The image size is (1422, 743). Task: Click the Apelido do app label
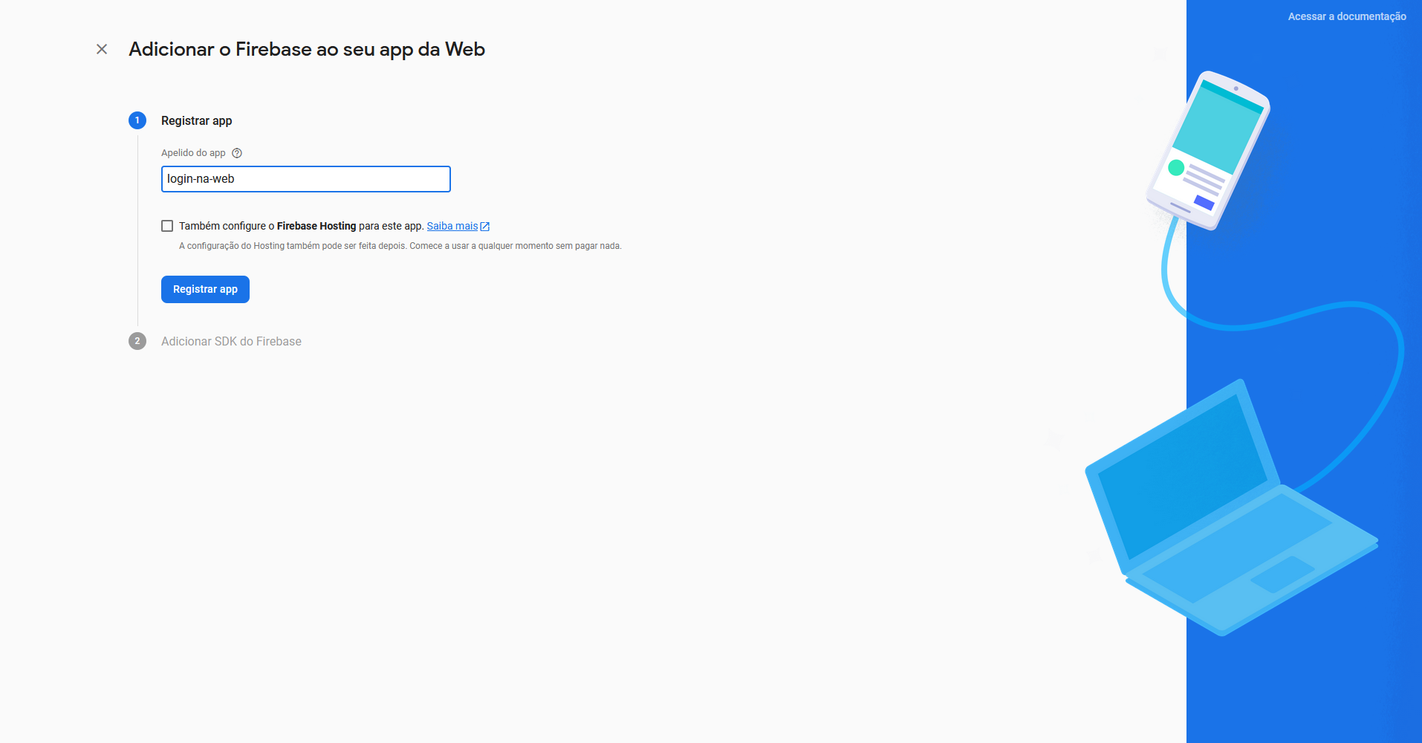pyautogui.click(x=193, y=153)
